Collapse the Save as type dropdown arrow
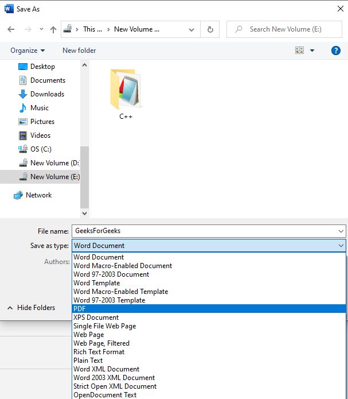This screenshot has height=399, width=348. (341, 246)
